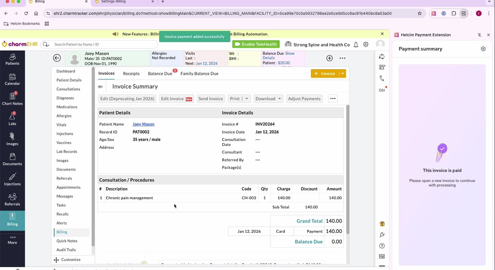Click the Send Invoice button
This screenshot has width=495, height=270.
coord(211,99)
